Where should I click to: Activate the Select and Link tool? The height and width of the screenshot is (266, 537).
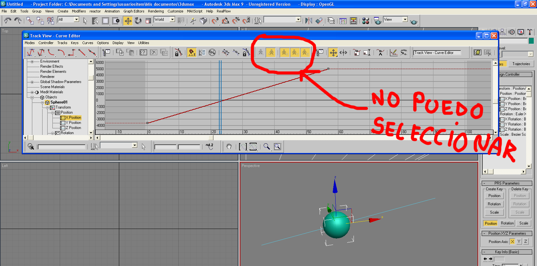(x=30, y=21)
